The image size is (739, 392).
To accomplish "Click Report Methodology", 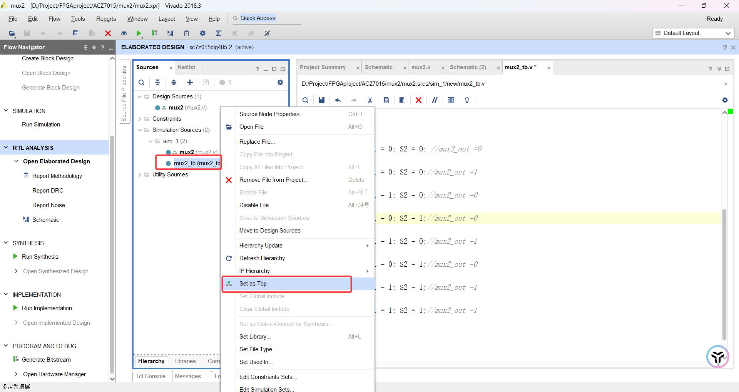I will pos(57,176).
